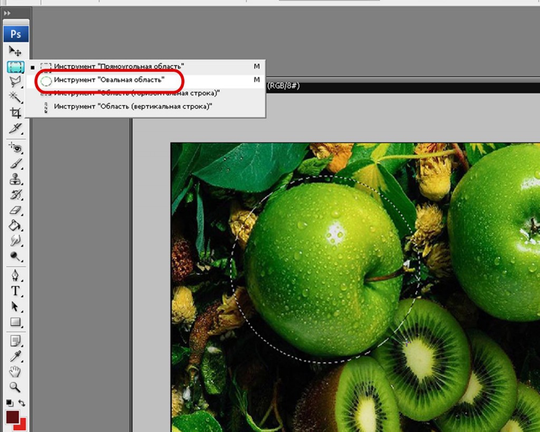This screenshot has width=540, height=432.
Task: Swap foreground and background colors
Action: (x=22, y=402)
